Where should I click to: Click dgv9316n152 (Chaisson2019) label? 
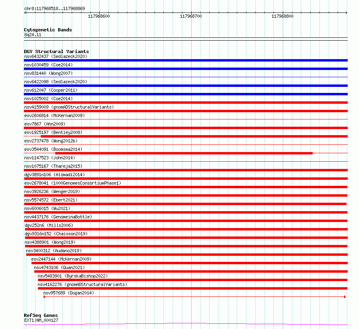pyautogui.click(x=56, y=234)
